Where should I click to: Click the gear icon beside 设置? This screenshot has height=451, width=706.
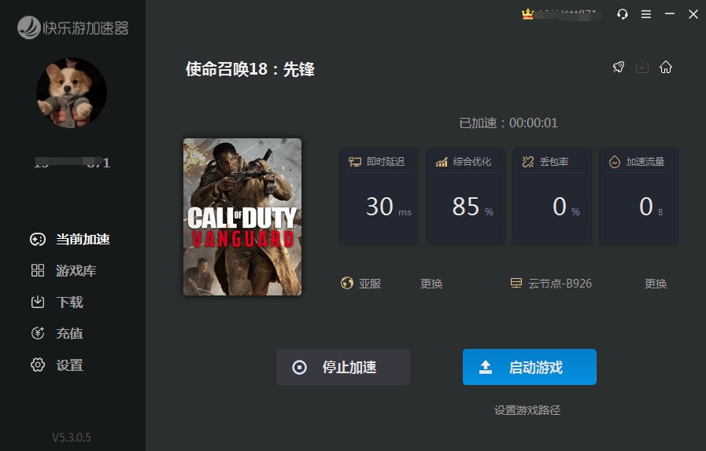point(38,365)
